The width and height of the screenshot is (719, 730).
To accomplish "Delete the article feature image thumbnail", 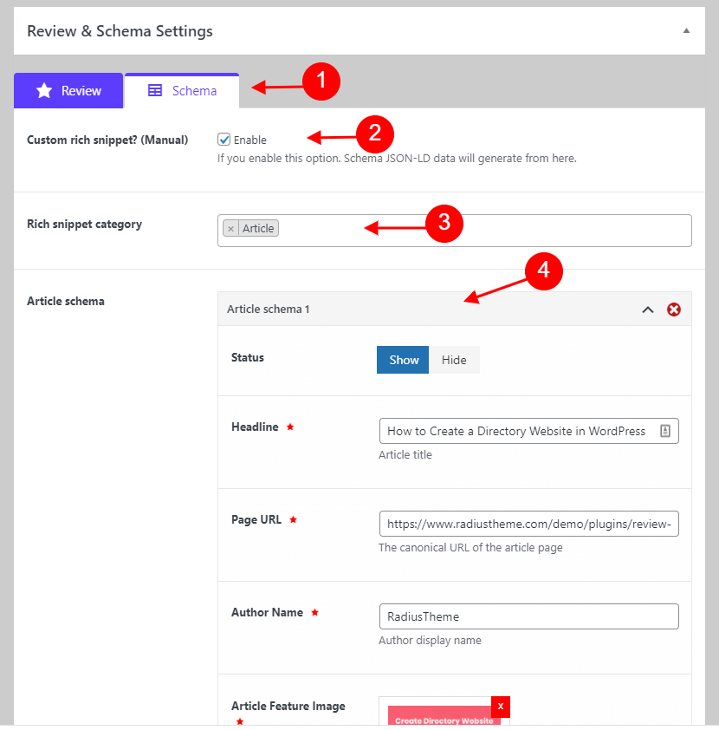I will pos(501,707).
